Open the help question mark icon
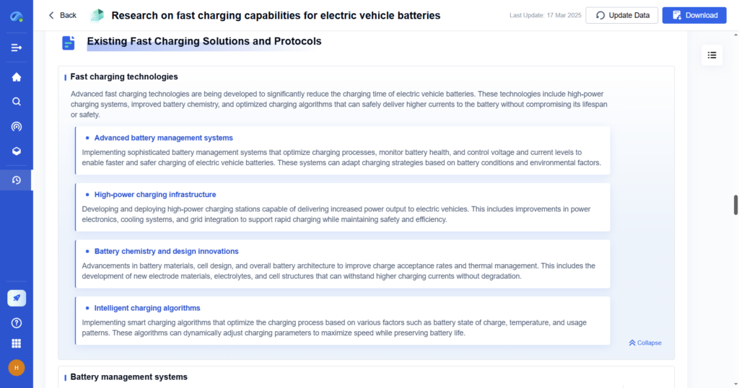The width and height of the screenshot is (739, 388). 16,322
